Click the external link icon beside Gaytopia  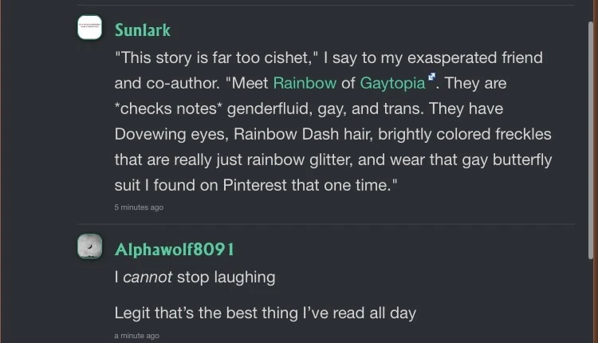tap(431, 77)
